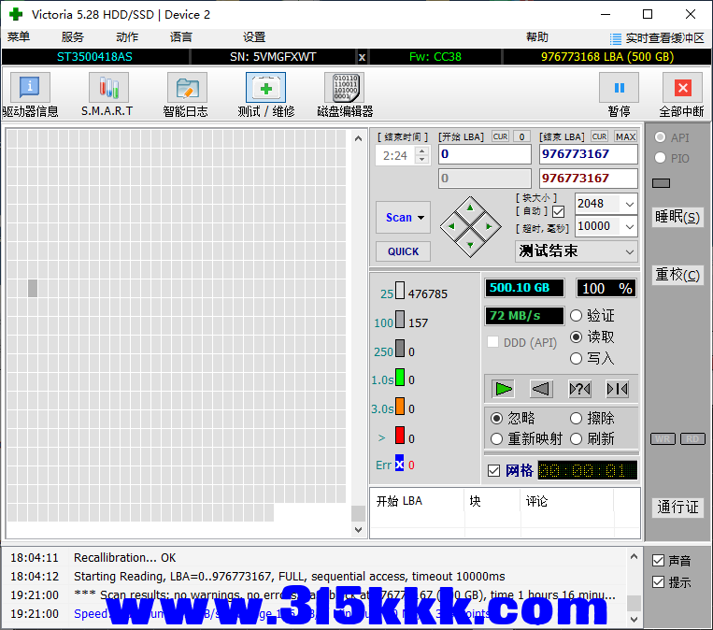Open the S.M.A.R.T tool icon
Viewport: 713px width, 630px height.
coord(107,88)
